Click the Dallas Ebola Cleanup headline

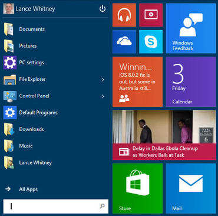tap(165, 152)
